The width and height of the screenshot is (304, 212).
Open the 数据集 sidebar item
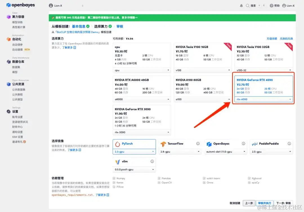[16, 67]
